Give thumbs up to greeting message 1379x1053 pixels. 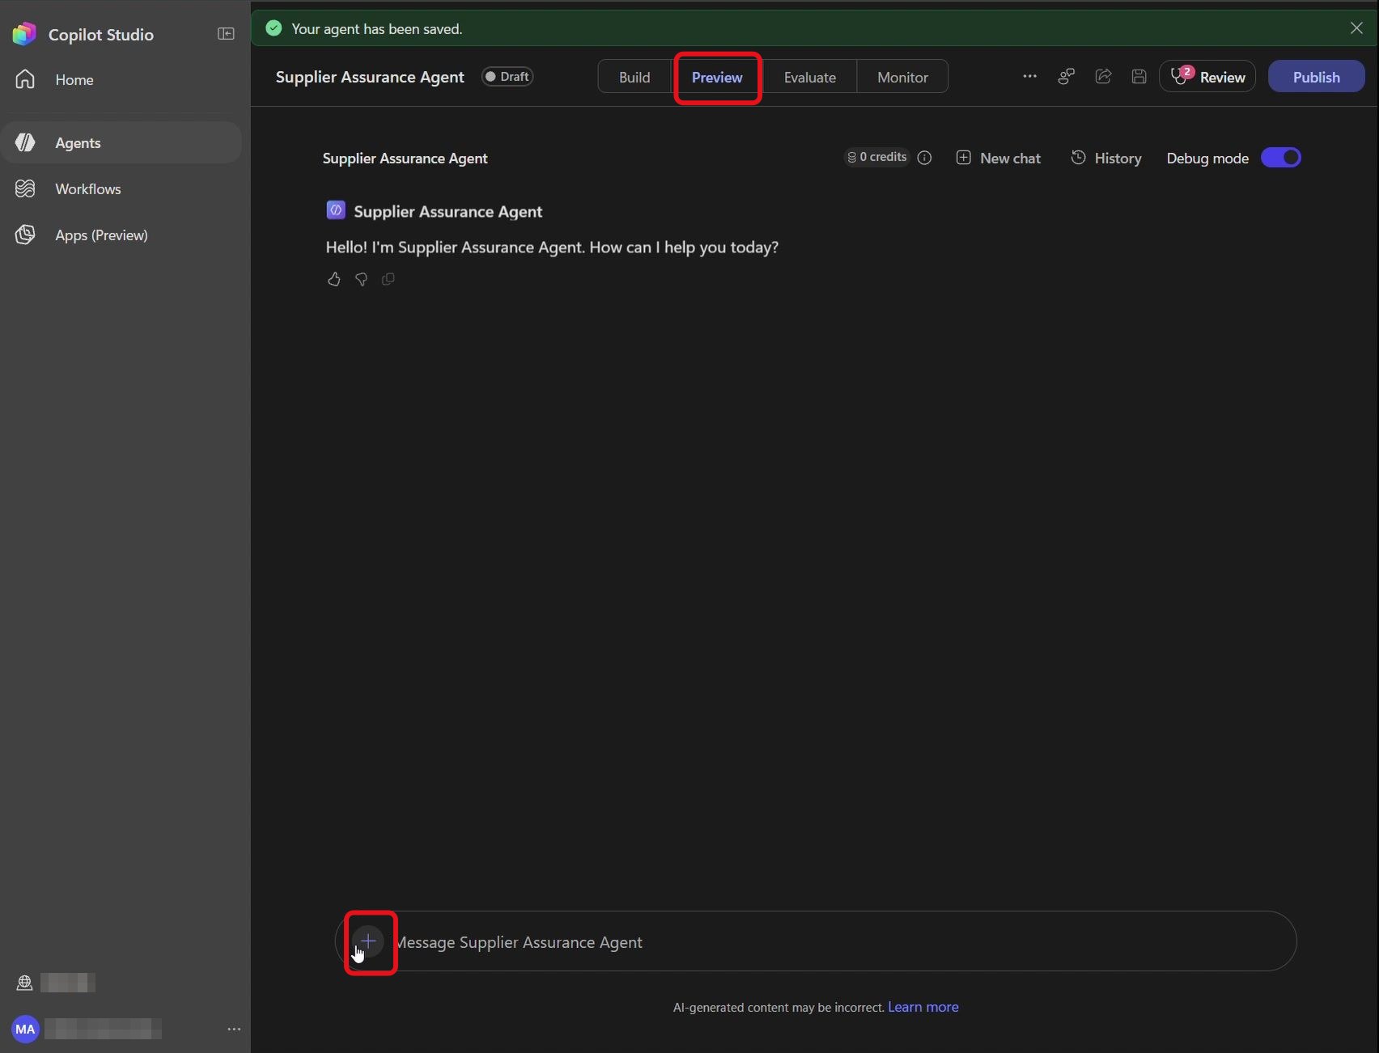334,279
